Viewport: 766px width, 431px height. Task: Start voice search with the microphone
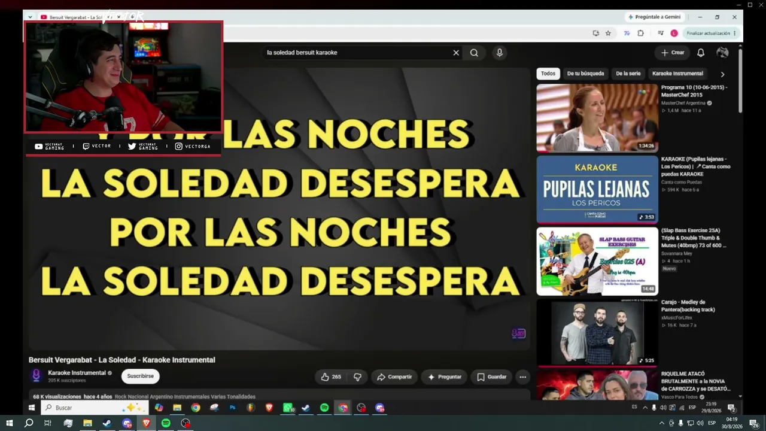(x=500, y=53)
